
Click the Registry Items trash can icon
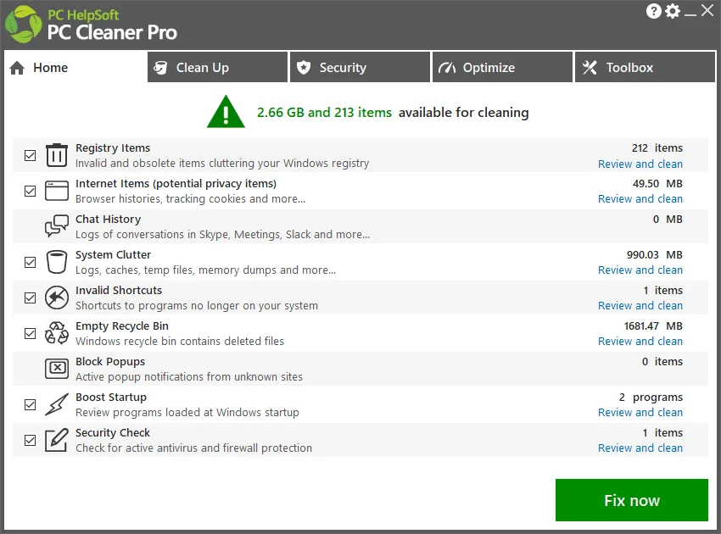pos(57,155)
